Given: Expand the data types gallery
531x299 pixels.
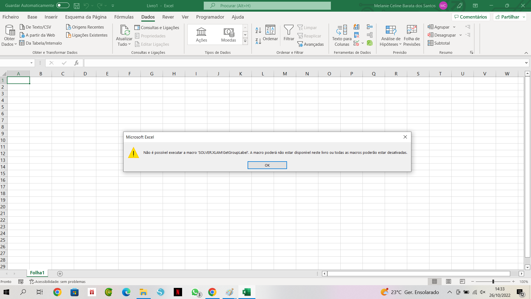Looking at the screenshot, I should click(245, 42).
